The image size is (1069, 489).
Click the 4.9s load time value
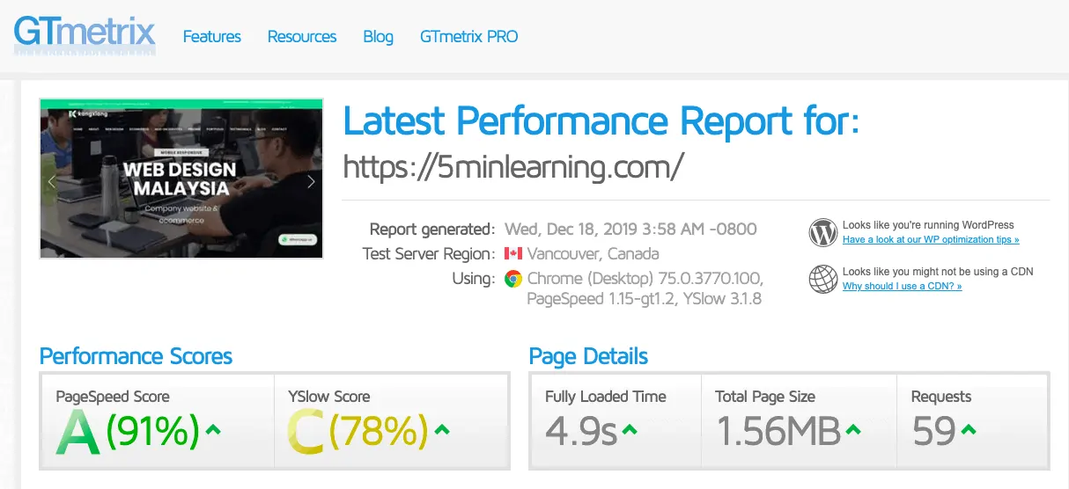coord(582,431)
